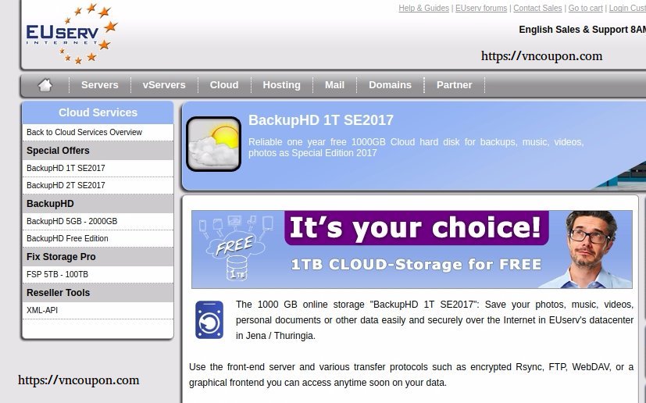Open BackupHD 5GB - 2000GB page
Image resolution: width=646 pixels, height=403 pixels.
(98, 221)
